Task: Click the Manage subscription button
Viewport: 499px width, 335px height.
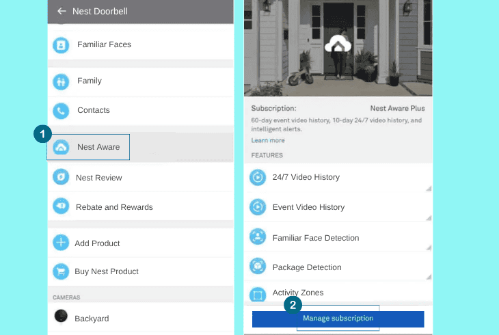Action: (x=338, y=319)
